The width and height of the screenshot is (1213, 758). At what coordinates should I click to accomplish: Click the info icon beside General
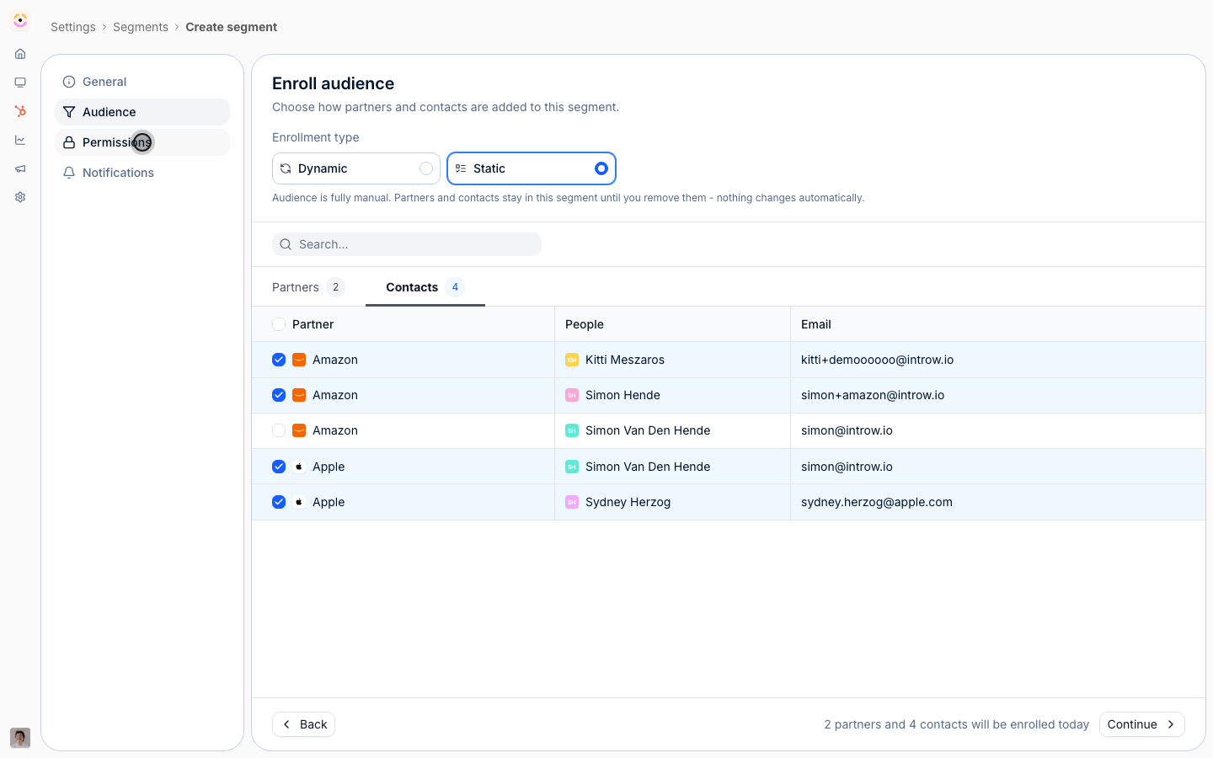(69, 82)
